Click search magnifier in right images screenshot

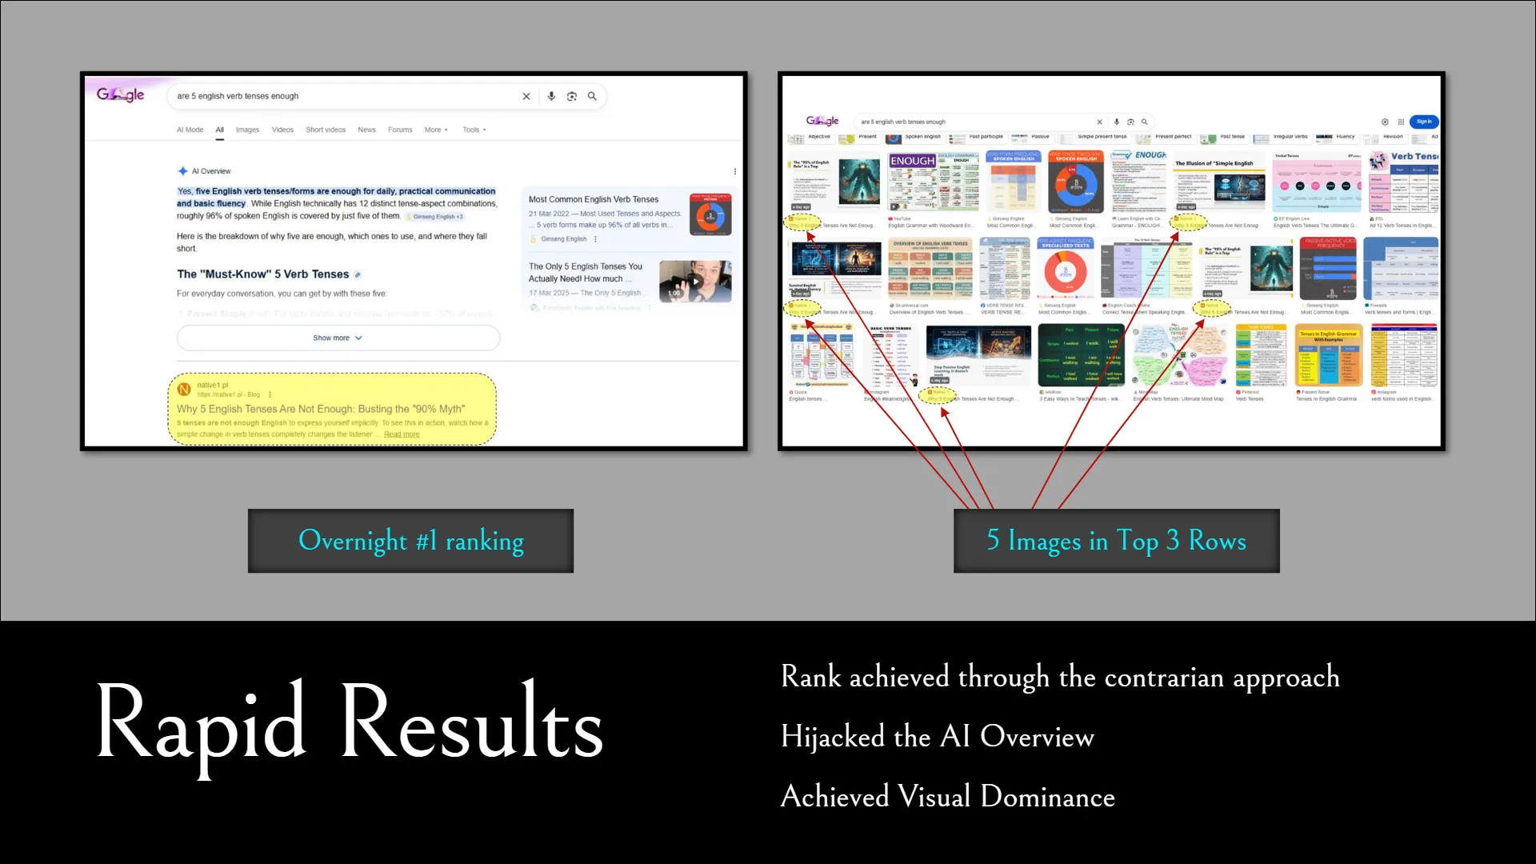(x=1145, y=122)
